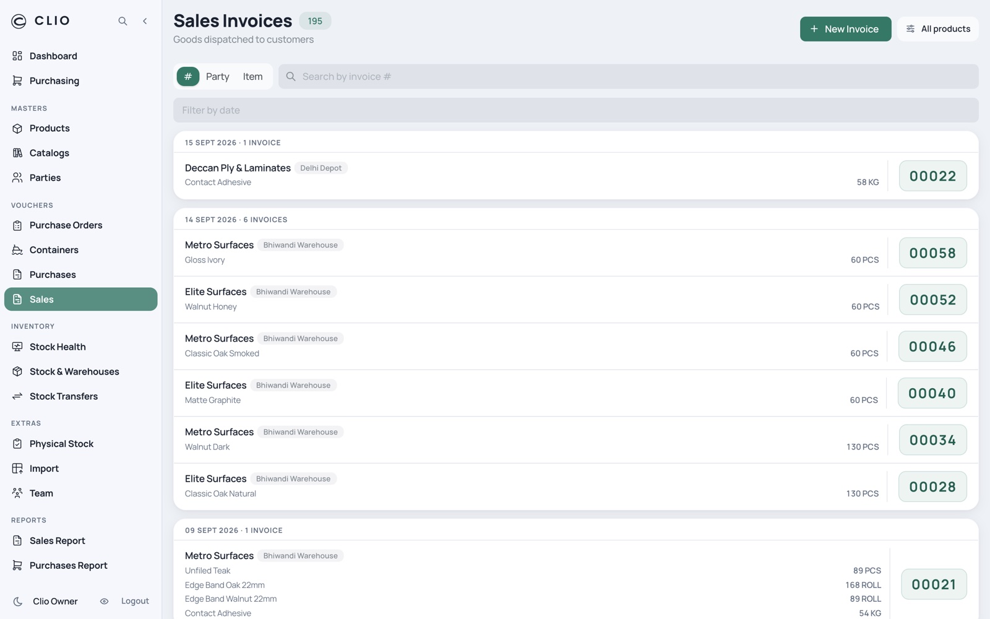Open invoice 00052
The image size is (990, 619).
click(x=932, y=300)
